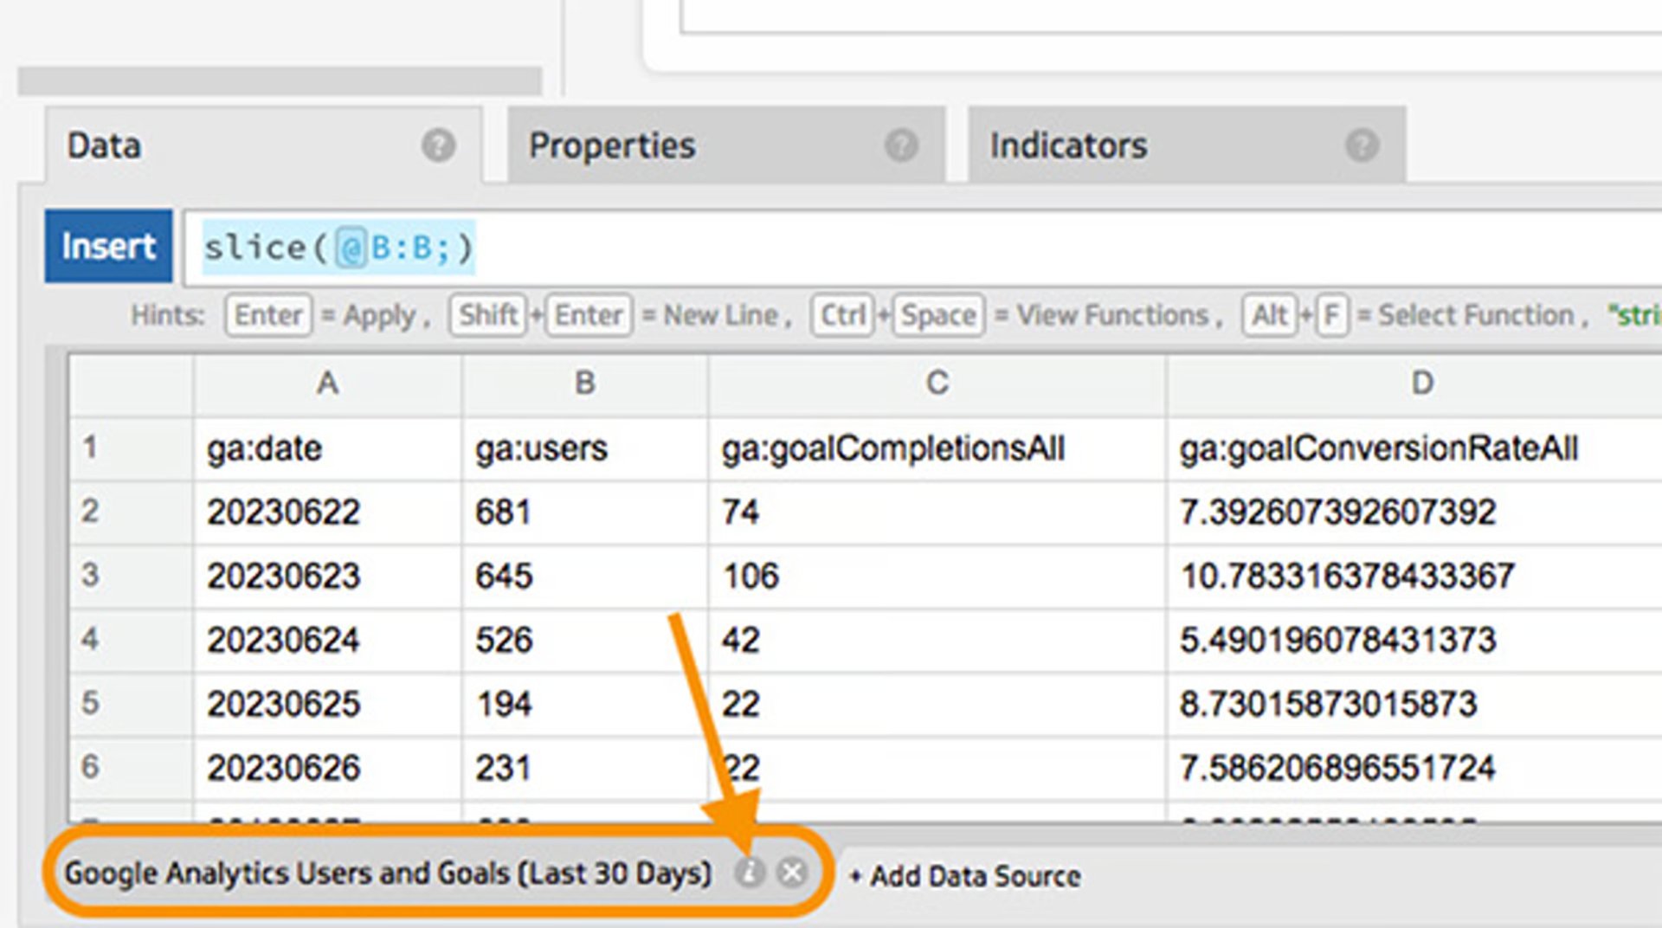Select the Google Analytics Users and Goals source tab

[x=388, y=873]
